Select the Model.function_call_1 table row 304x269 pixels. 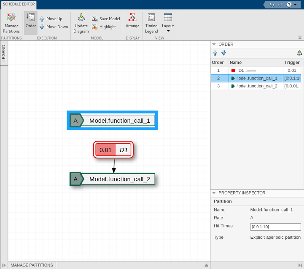tap(256, 78)
